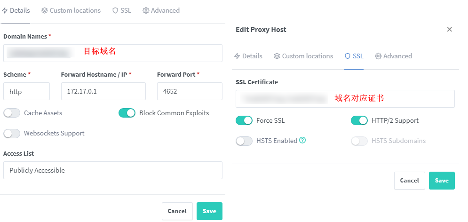Click the HSTS Enabled help question icon
The image size is (468, 222).
click(x=302, y=140)
